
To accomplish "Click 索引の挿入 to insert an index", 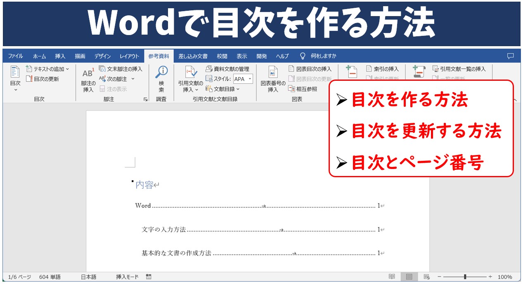I will (382, 69).
